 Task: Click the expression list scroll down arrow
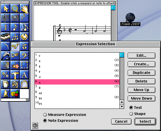122,106
